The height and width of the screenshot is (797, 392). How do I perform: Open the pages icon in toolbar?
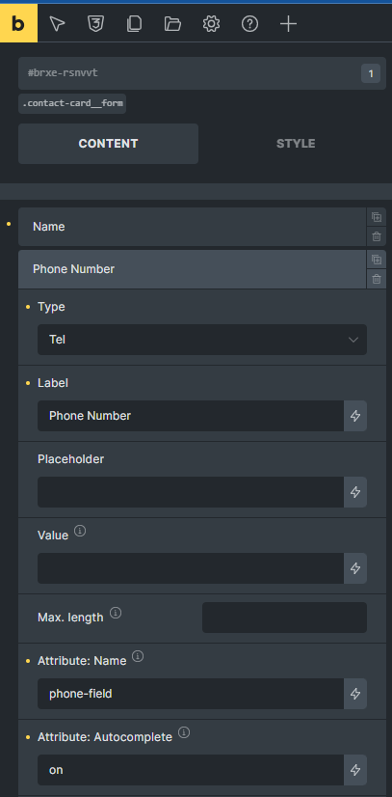tap(134, 24)
